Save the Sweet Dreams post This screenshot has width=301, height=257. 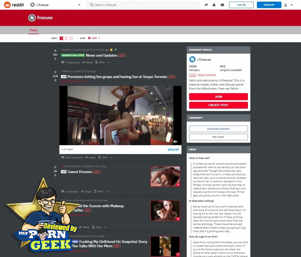coord(99,192)
